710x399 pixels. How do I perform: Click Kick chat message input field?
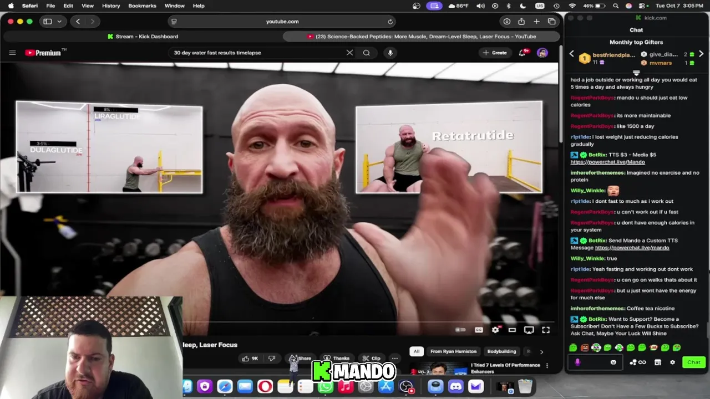click(595, 362)
